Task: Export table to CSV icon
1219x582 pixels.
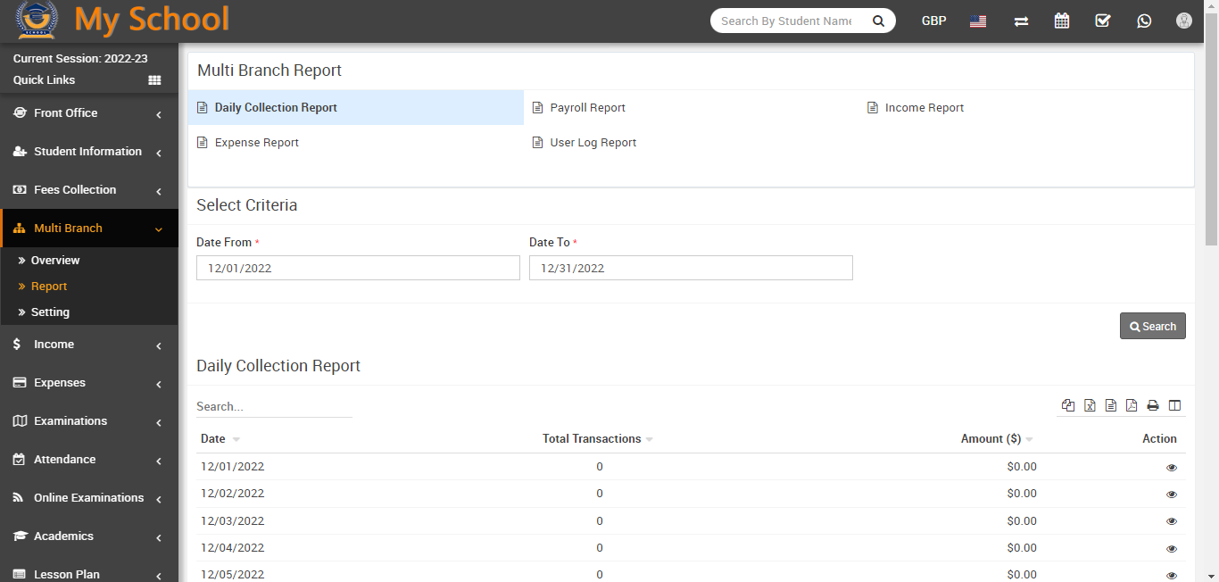Action: pos(1111,405)
